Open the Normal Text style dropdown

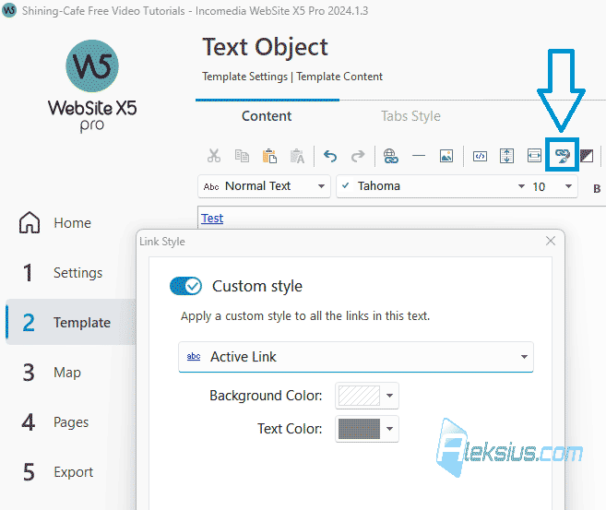pos(264,186)
